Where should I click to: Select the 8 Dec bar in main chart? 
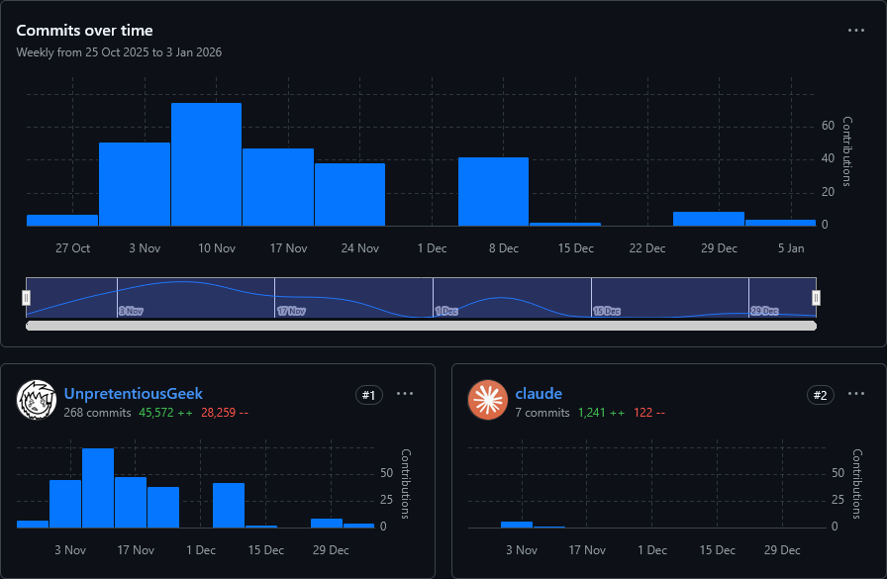493,192
